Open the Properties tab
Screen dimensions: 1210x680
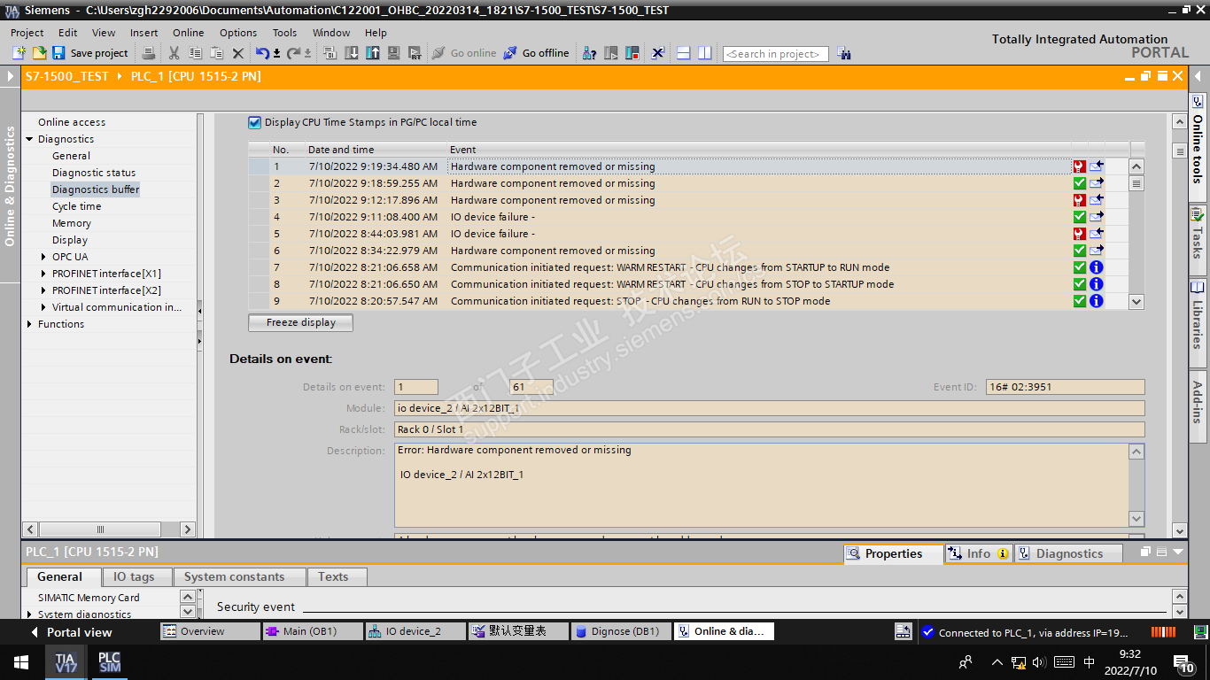pos(893,553)
